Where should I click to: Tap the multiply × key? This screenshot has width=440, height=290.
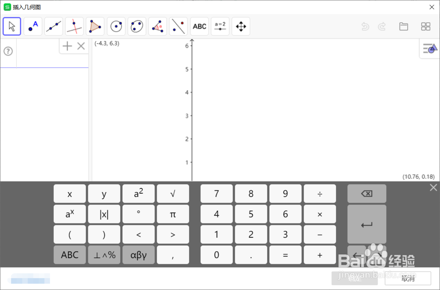point(320,214)
